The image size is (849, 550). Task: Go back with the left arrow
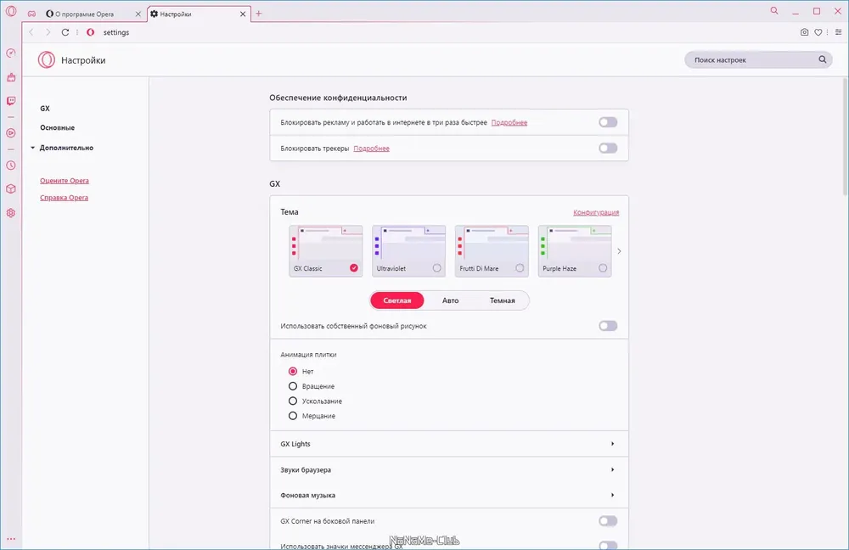(31, 32)
